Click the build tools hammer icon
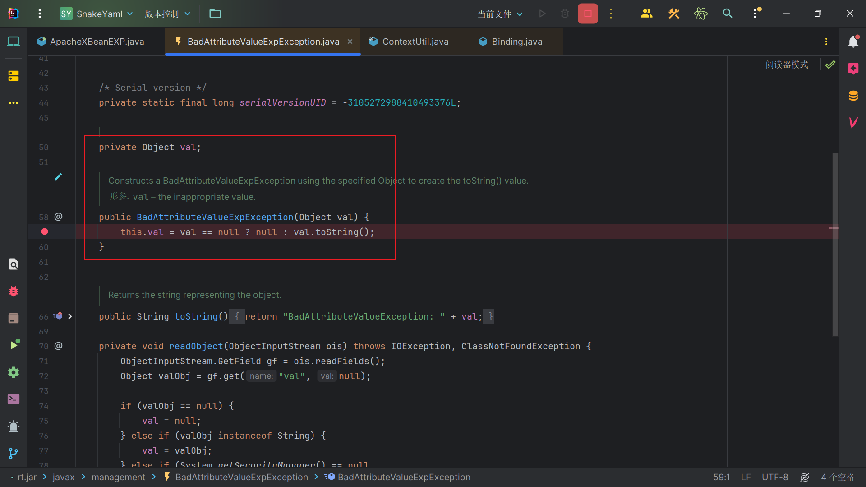The width and height of the screenshot is (866, 487). [x=673, y=14]
